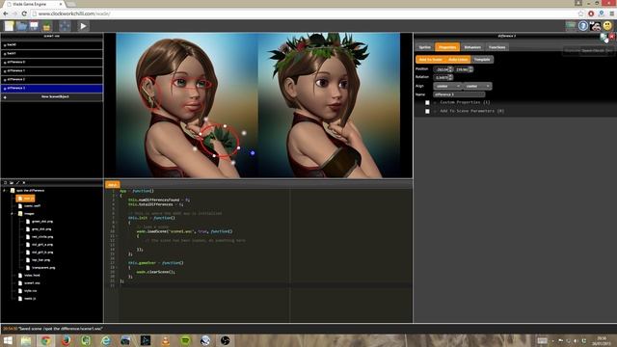The image size is (617, 347).
Task: Click the yellow smiley face icon
Action: pos(607,26)
